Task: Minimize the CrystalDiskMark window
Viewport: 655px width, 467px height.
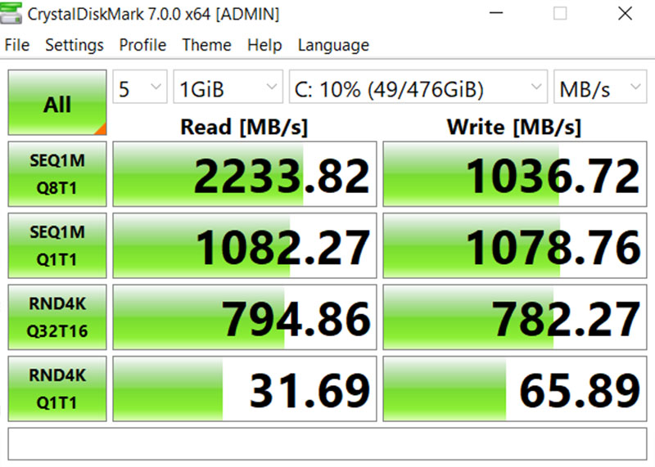Action: [496, 13]
